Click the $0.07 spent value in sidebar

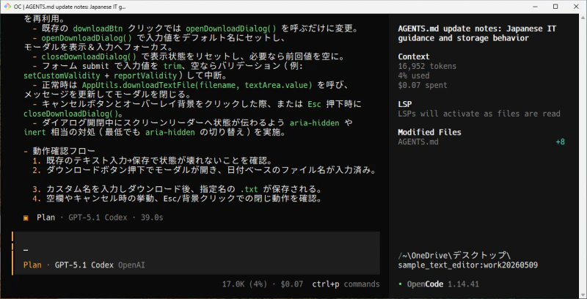click(x=423, y=85)
